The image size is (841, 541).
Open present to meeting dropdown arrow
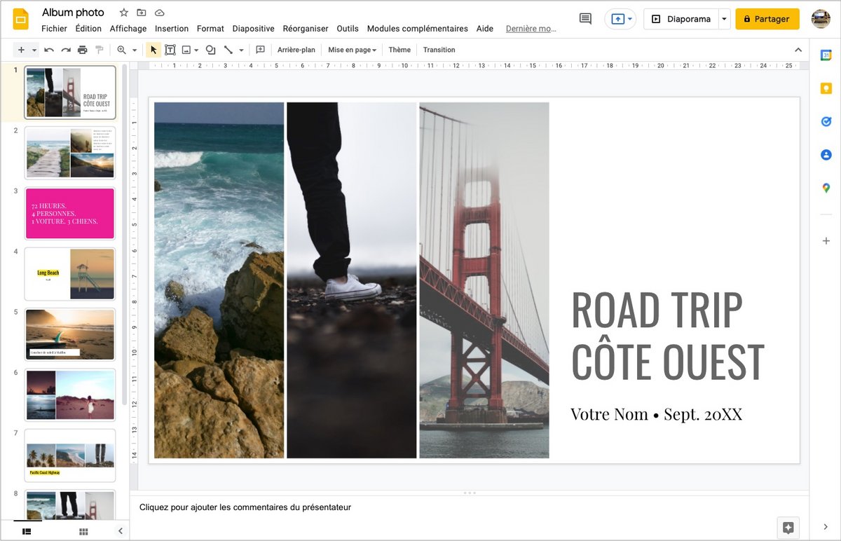pos(630,19)
